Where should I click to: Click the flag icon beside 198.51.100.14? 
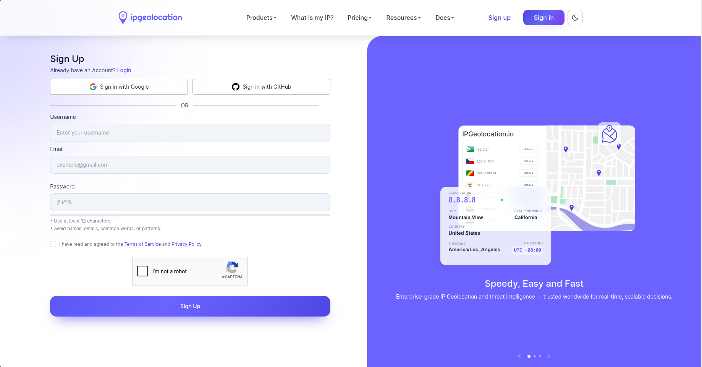(x=470, y=173)
